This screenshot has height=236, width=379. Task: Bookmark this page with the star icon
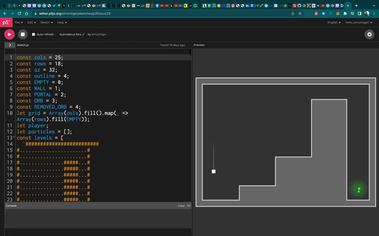[x=300, y=14]
